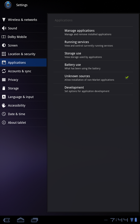Click the Date & time clock icon
This screenshot has height=224, width=140.
tap(4, 114)
